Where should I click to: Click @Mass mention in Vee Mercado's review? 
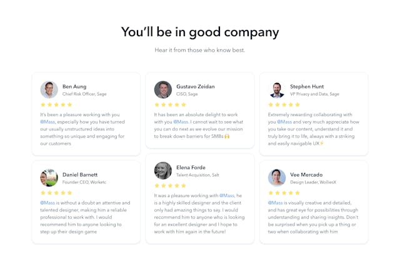tap(276, 203)
